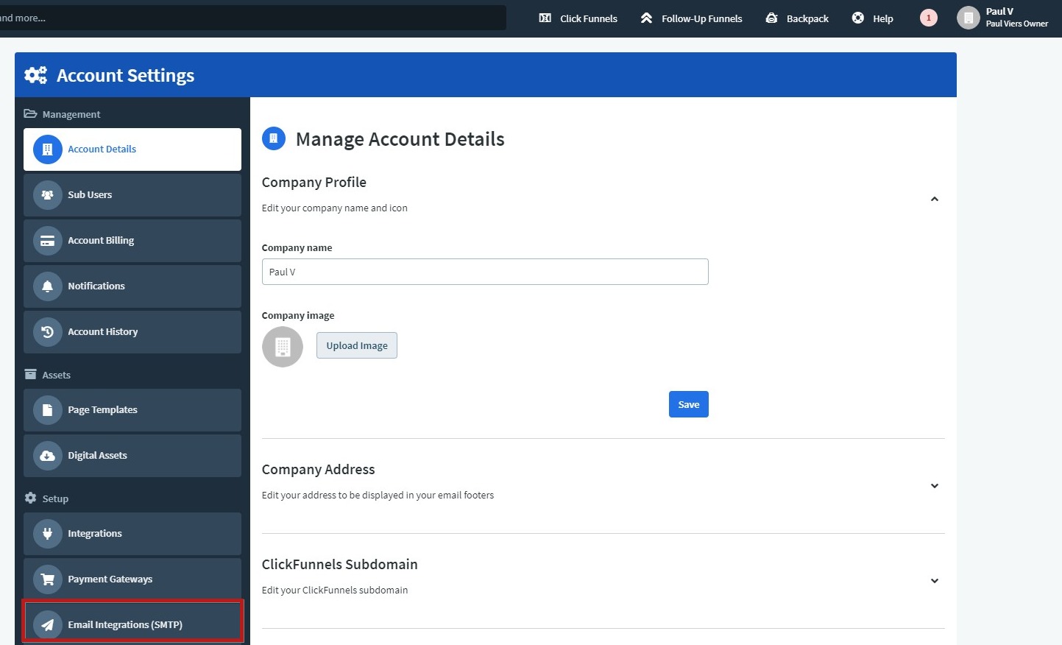Screen dimensions: 1062x645
Task: Click 'Edit your ClickFunnels subdomain' text
Action: pos(334,591)
